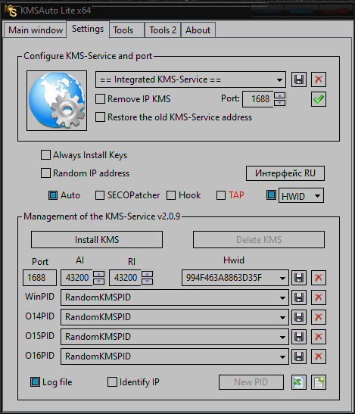Increase the AI interval value
355x414 pixels.
99,274
